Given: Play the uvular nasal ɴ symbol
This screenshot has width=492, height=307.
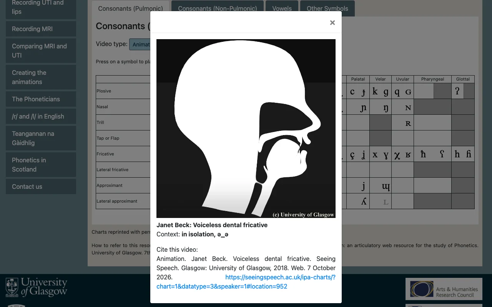Looking at the screenshot, I should (x=408, y=108).
